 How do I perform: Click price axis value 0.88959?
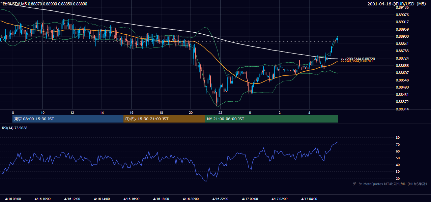[x=402, y=29]
